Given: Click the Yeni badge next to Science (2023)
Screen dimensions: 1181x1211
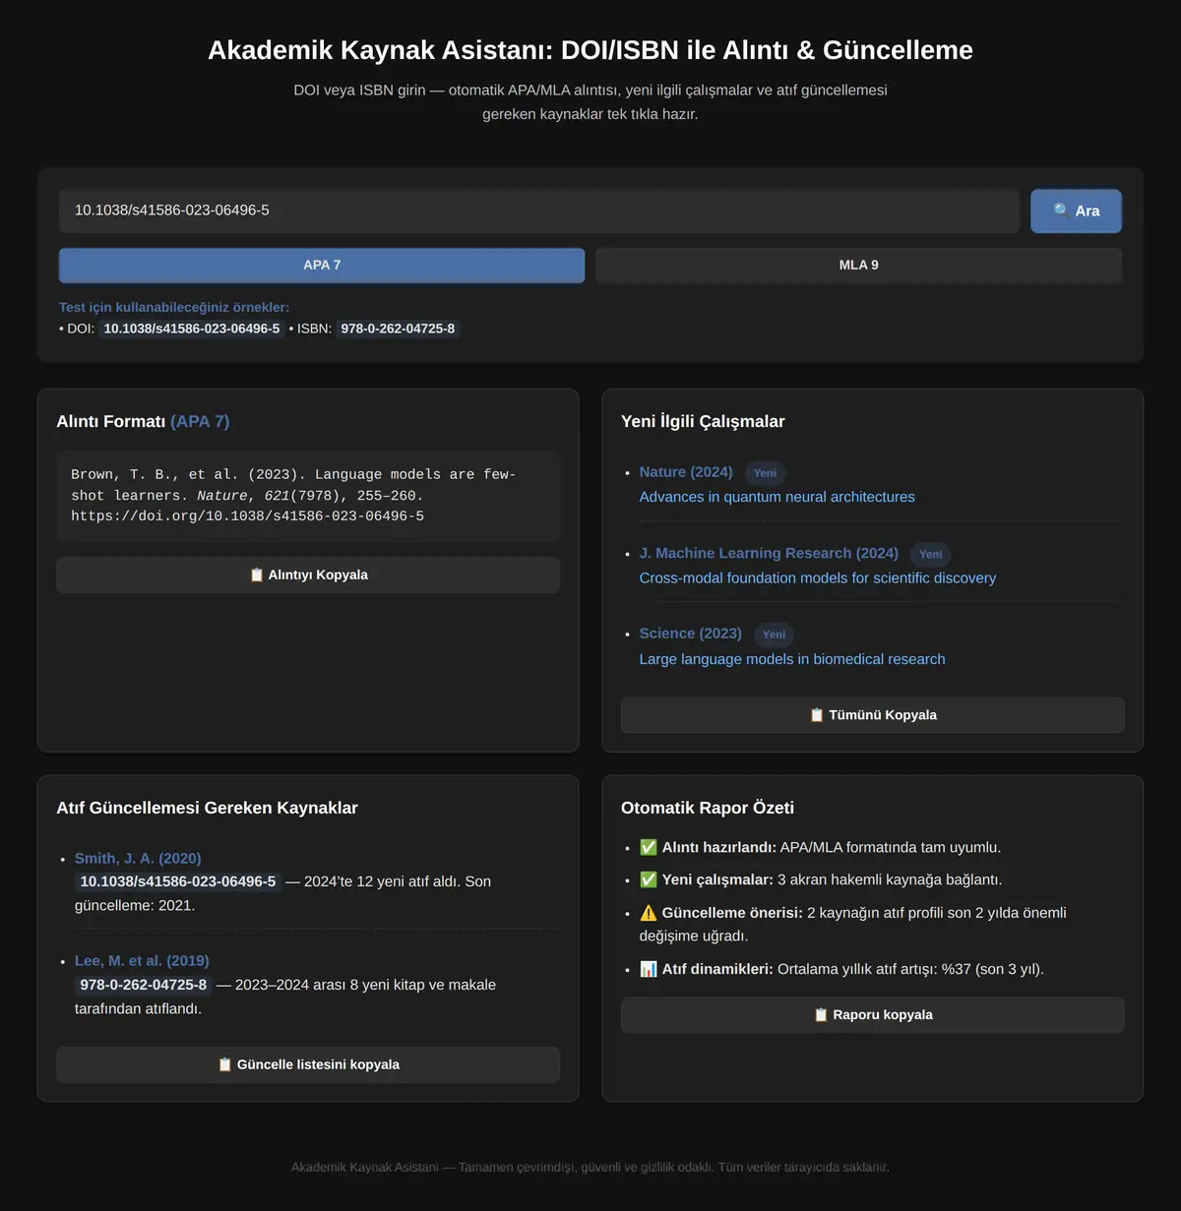Looking at the screenshot, I should (774, 635).
